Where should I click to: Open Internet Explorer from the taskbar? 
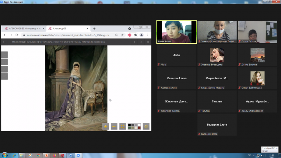pos(14,155)
